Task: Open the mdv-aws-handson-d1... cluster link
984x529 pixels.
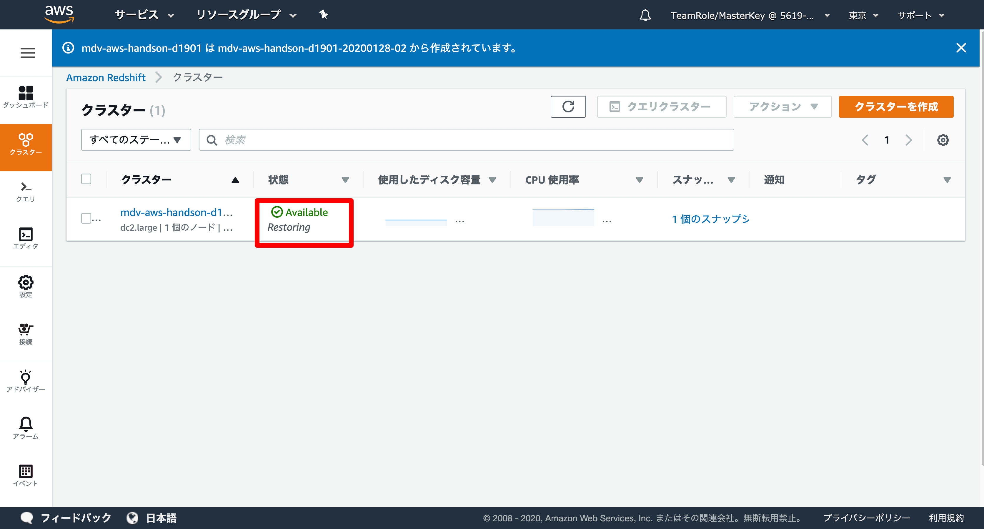Action: (x=176, y=212)
